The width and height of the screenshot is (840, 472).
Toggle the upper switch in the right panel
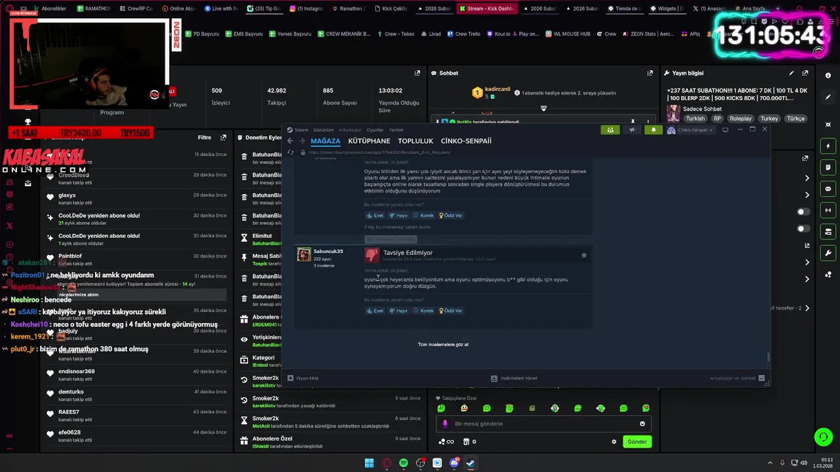(803, 212)
